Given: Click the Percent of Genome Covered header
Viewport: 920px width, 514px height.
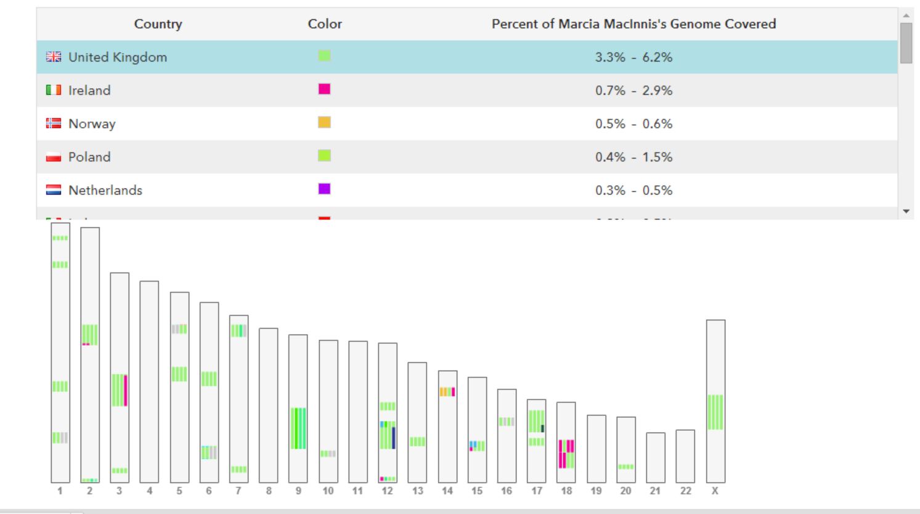Looking at the screenshot, I should (x=633, y=24).
